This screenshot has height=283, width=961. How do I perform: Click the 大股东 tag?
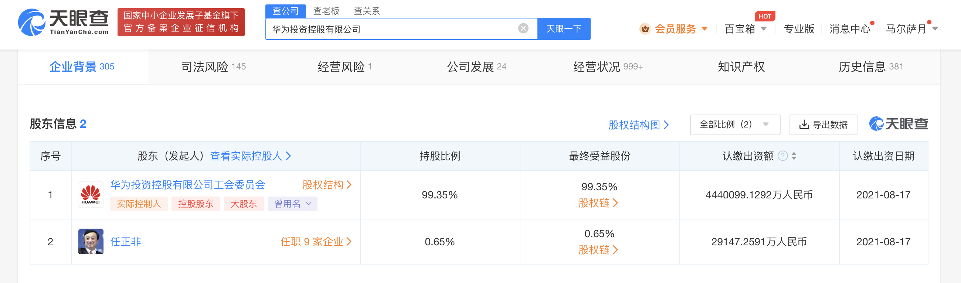(x=244, y=204)
